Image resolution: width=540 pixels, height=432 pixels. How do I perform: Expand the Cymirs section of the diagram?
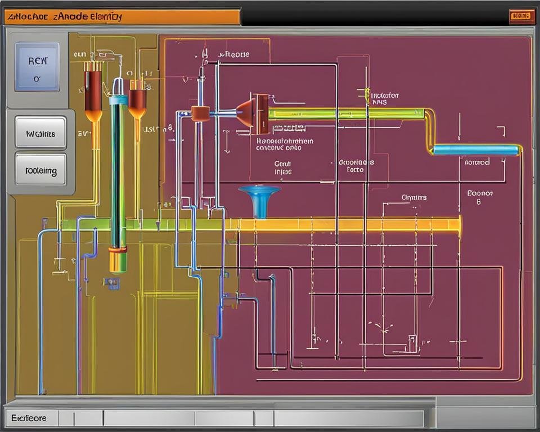(413, 197)
